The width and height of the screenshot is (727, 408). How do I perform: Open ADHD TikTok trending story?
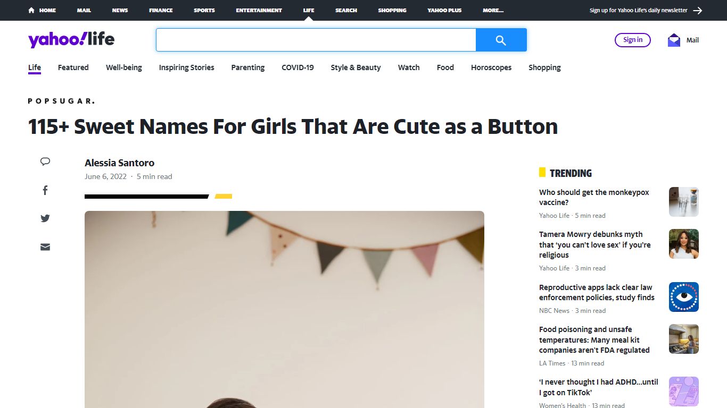coord(598,387)
